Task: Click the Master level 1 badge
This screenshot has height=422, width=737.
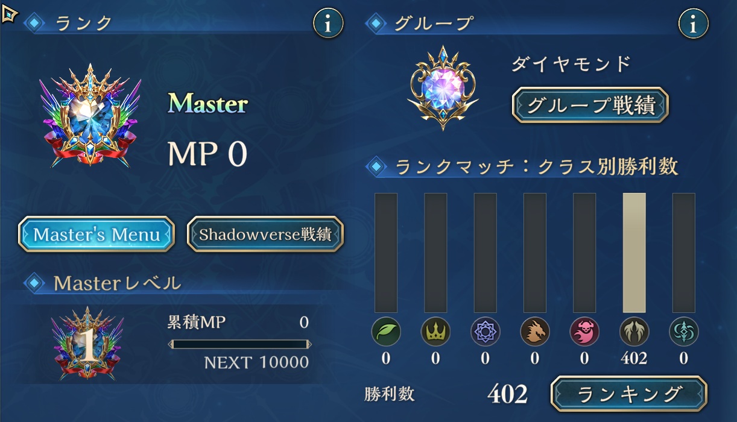Action: tap(88, 344)
